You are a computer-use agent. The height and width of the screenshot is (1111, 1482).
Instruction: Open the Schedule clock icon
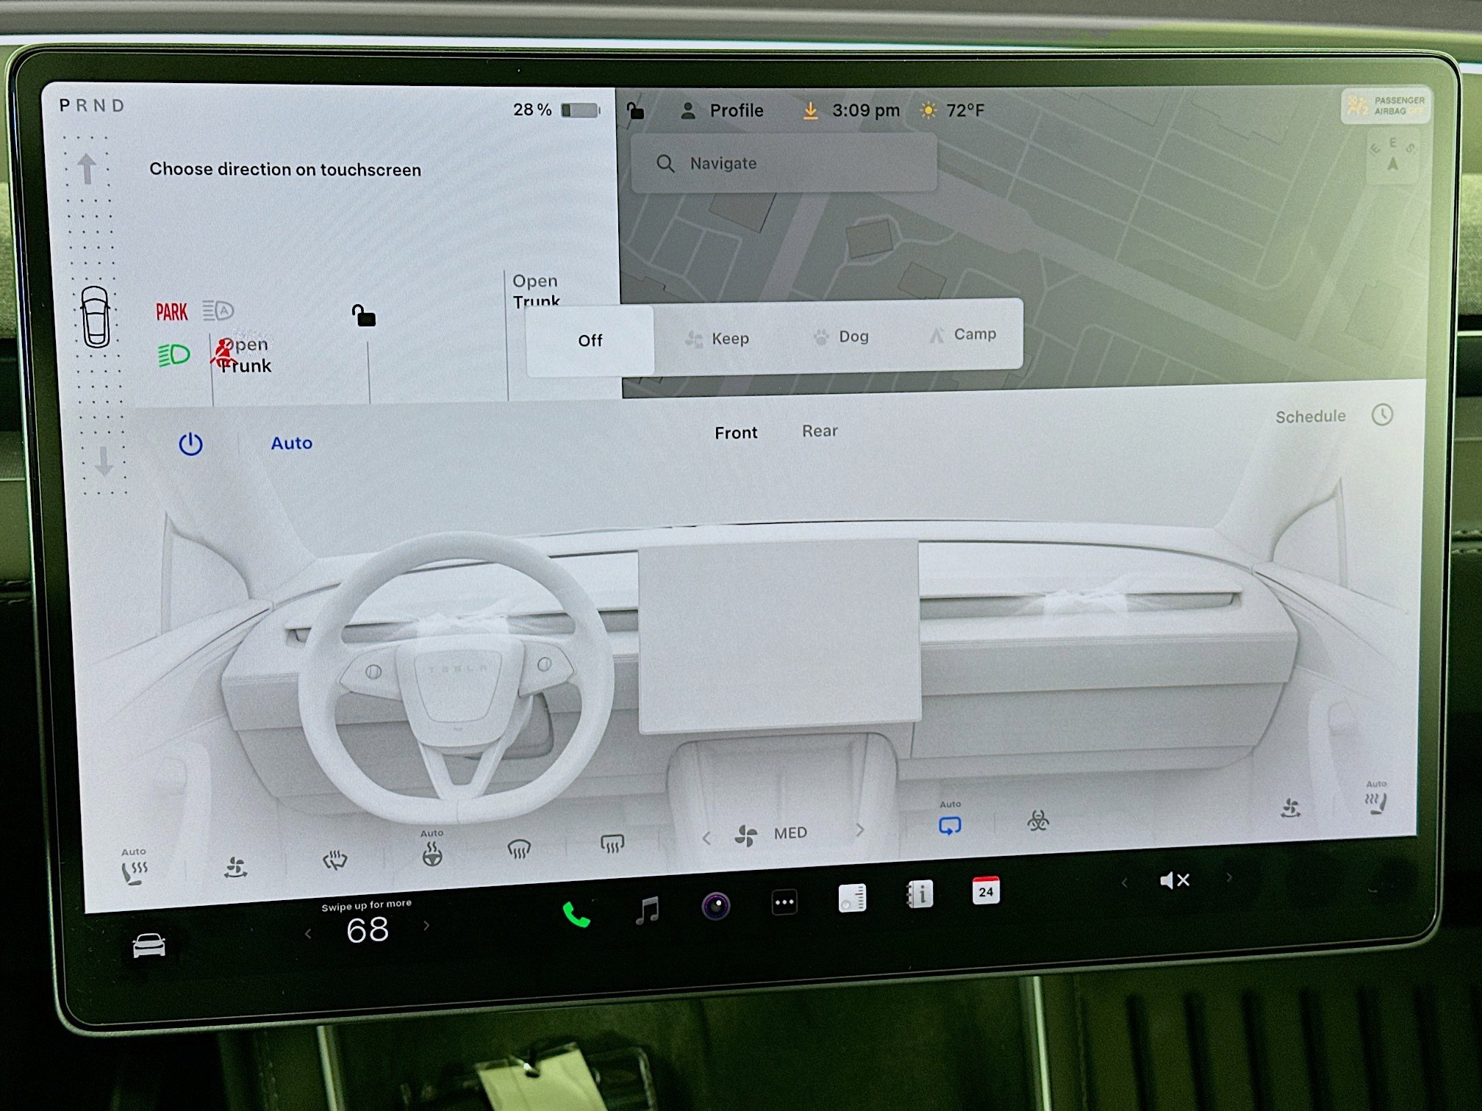[1382, 414]
